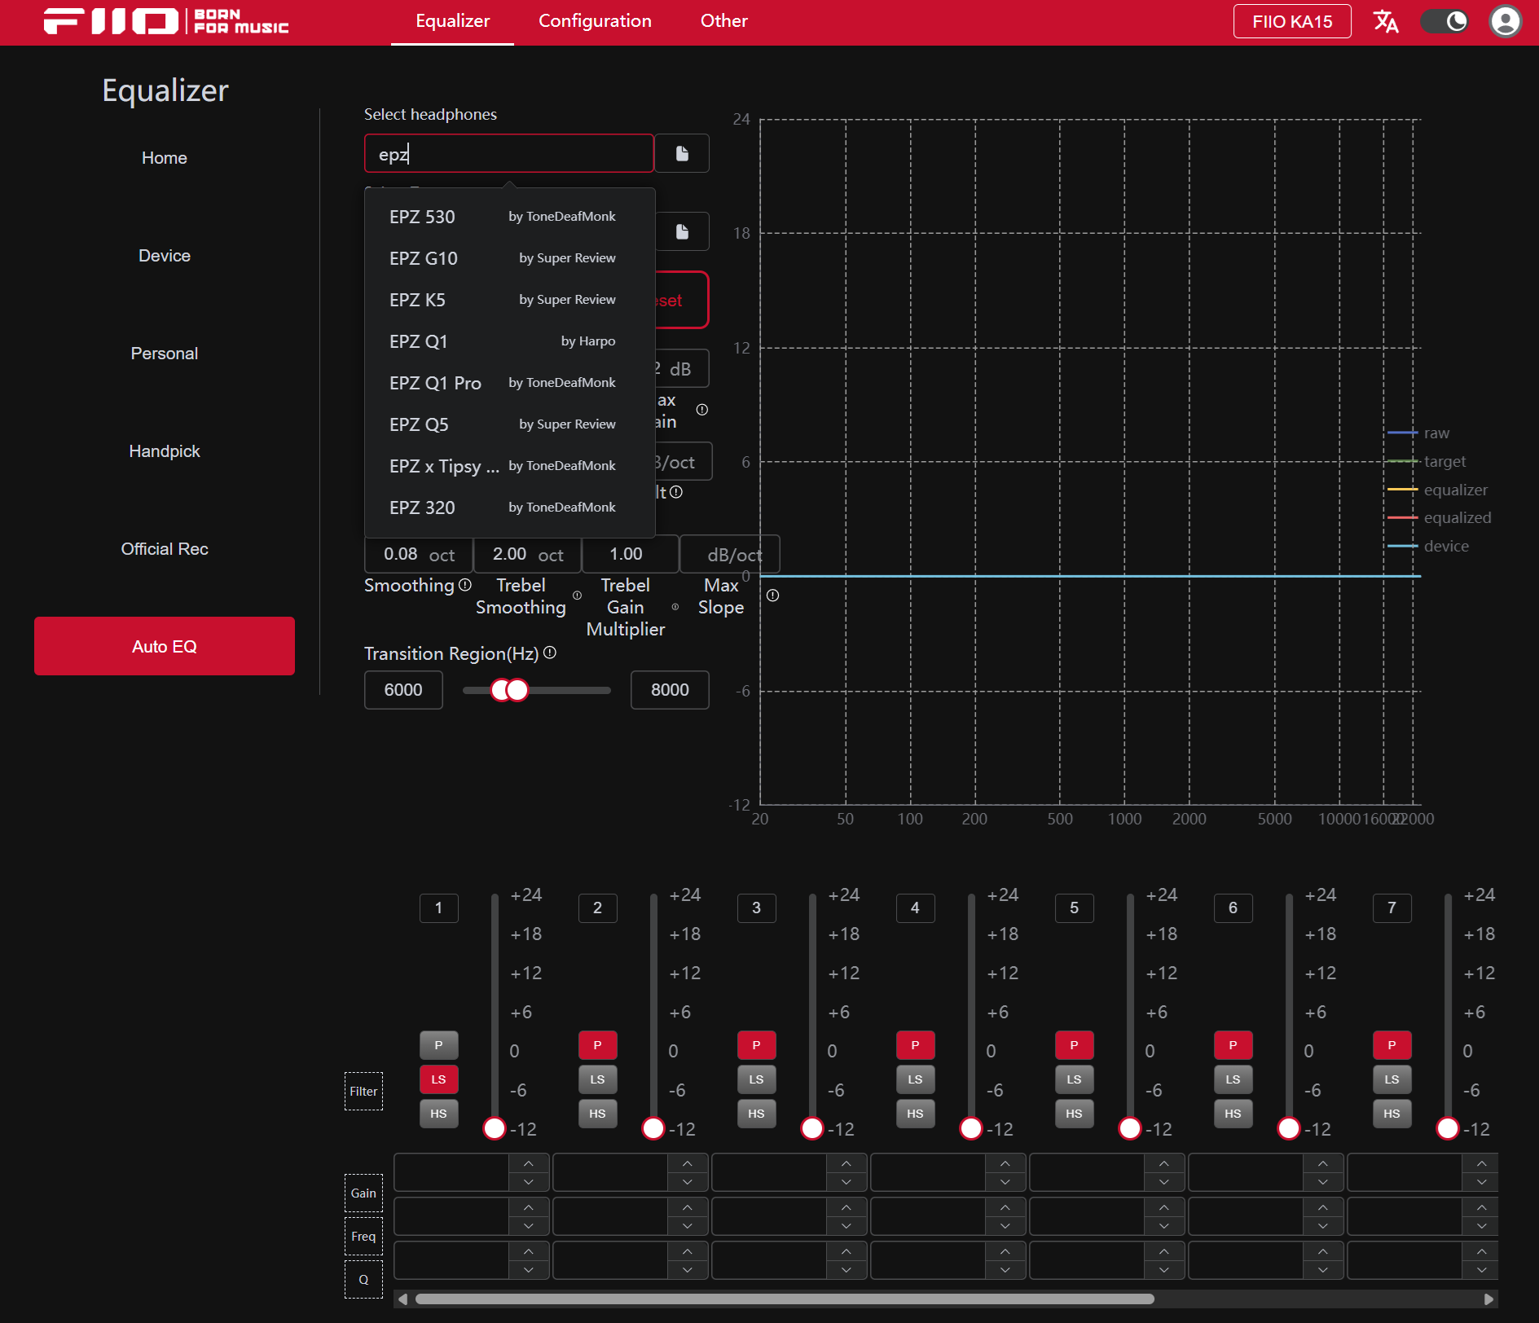Viewport: 1539px width, 1323px height.
Task: Select P filter for band 4
Action: (x=915, y=1045)
